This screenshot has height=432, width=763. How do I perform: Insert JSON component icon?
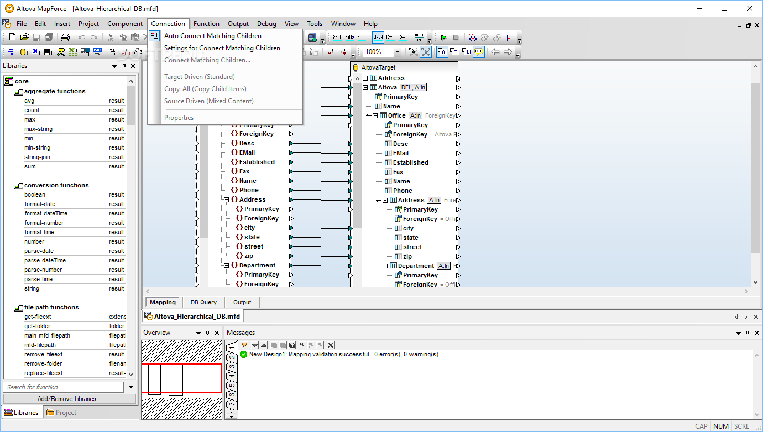97,51
